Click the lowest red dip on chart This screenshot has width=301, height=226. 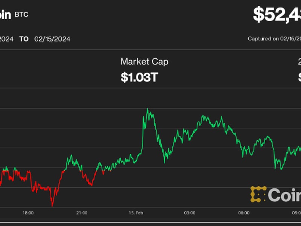point(52,205)
